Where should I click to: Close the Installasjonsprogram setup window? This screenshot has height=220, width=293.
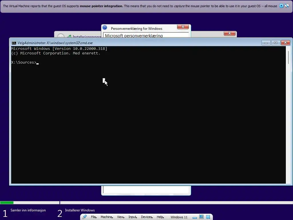229,33
